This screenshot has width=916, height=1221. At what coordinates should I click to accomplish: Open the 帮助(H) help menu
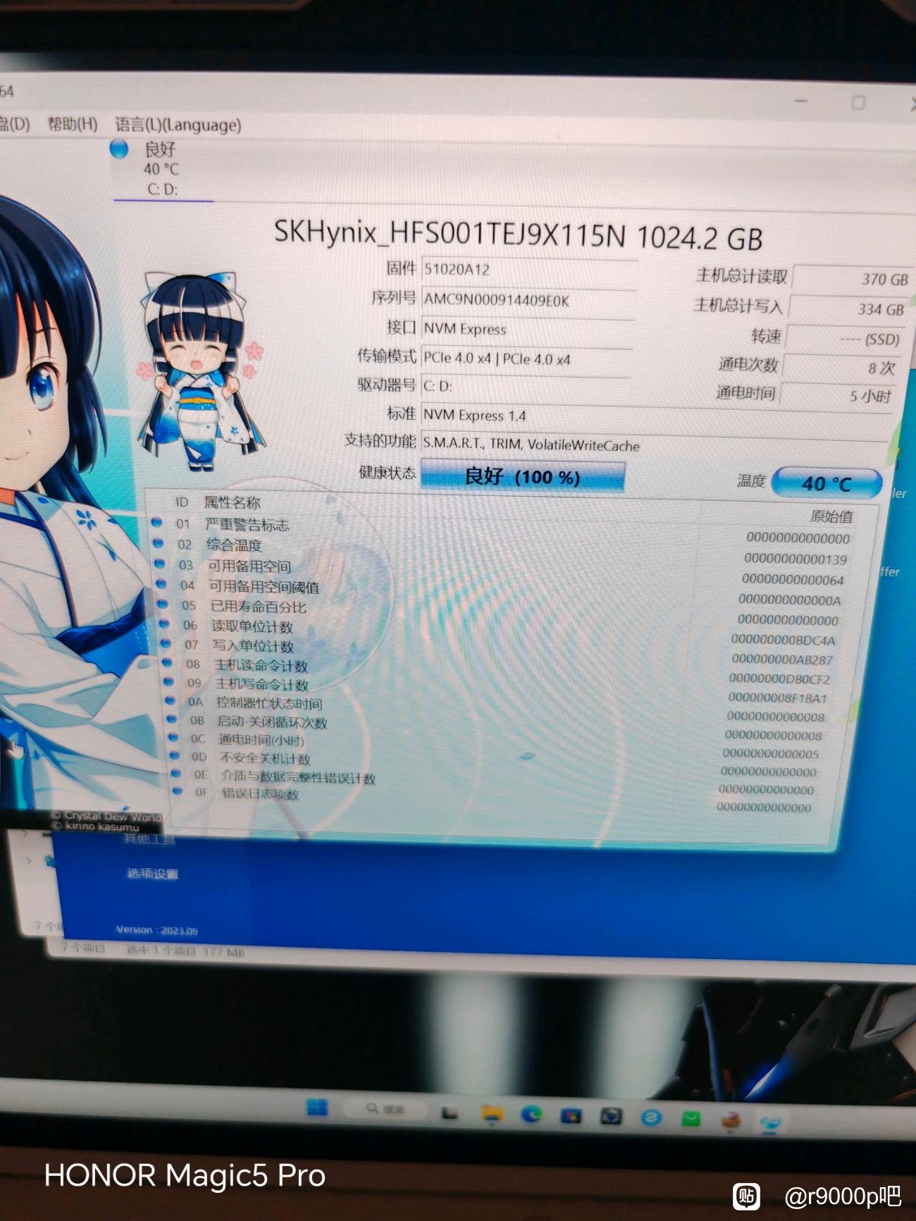click(72, 124)
